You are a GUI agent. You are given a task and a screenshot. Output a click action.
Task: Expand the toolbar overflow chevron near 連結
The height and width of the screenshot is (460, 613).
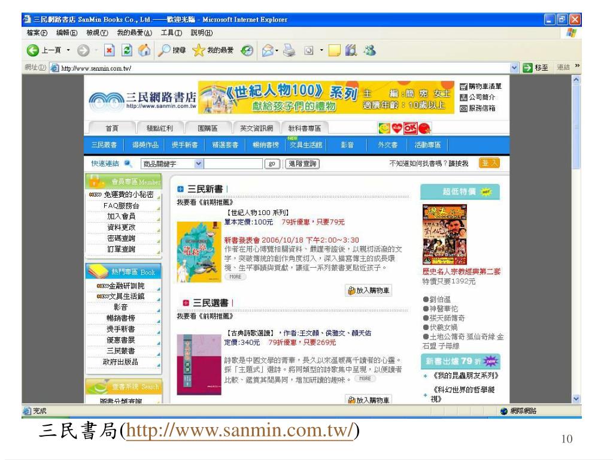pyautogui.click(x=577, y=66)
